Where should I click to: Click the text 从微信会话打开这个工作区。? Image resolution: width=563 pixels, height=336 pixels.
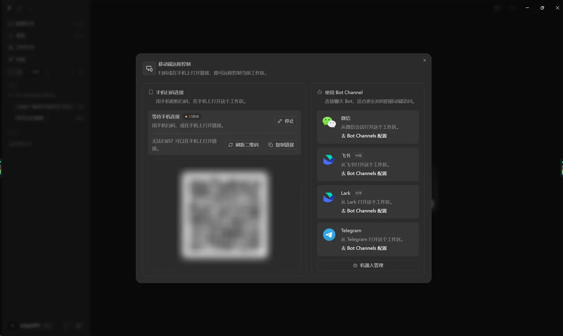tap(370, 127)
